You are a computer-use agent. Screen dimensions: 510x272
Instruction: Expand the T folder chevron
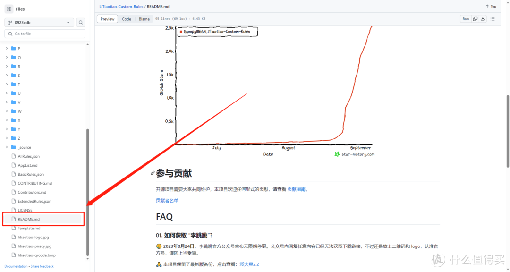(x=7, y=84)
